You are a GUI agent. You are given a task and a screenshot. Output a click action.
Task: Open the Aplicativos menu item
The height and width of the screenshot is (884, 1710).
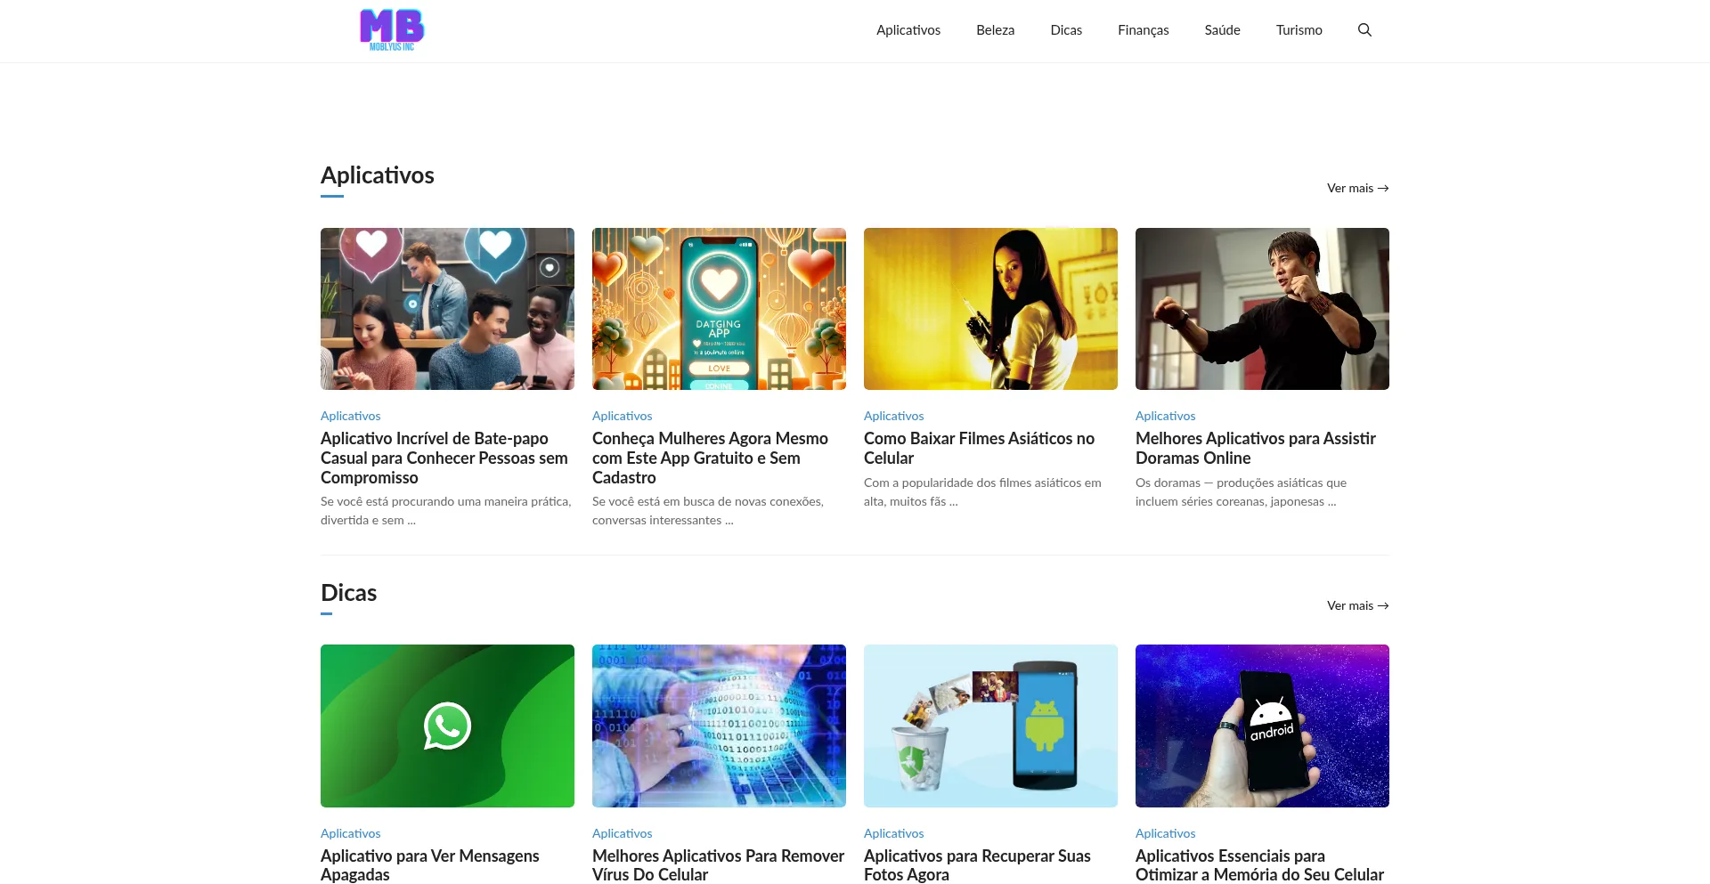coord(908,30)
